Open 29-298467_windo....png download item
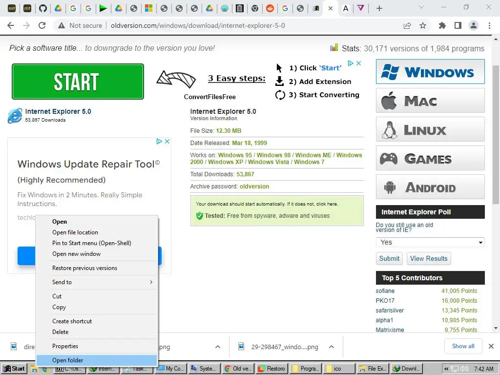Viewport: 500px width, 375px height. (278, 347)
